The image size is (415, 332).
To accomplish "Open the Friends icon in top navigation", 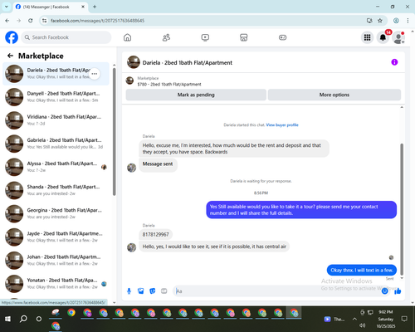I will click(166, 37).
